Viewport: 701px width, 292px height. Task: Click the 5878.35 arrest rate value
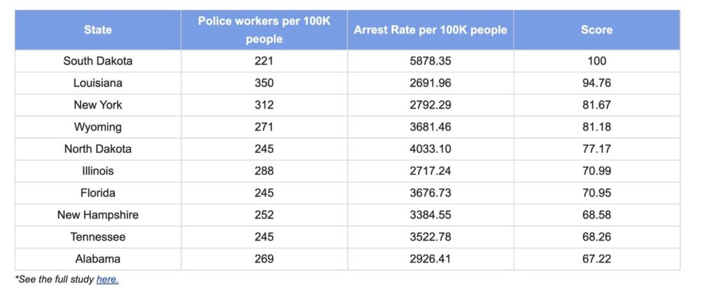[430, 61]
